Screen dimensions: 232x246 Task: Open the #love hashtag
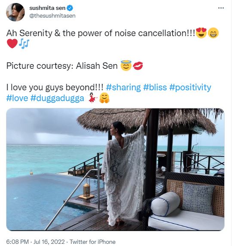17,98
